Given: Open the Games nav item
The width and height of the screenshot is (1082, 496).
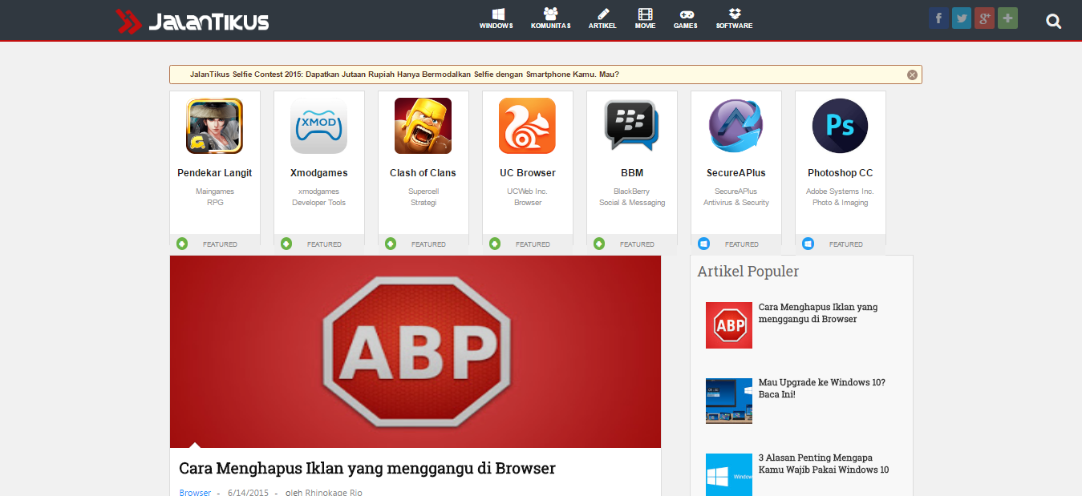Looking at the screenshot, I should coord(686,19).
